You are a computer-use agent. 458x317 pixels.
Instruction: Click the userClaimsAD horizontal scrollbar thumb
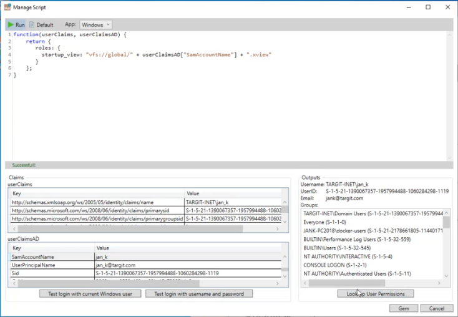pyautogui.click(x=109, y=283)
